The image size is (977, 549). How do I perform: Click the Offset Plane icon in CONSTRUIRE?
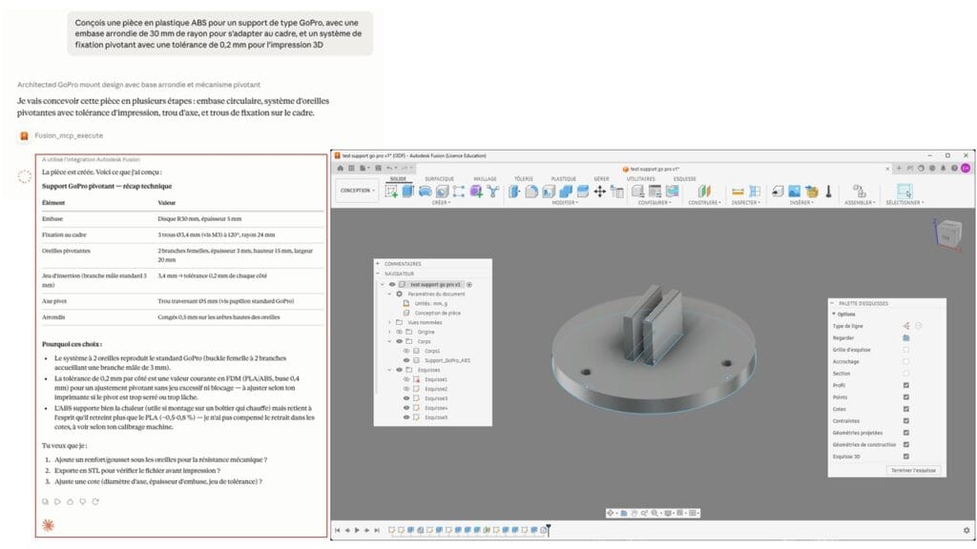[704, 191]
